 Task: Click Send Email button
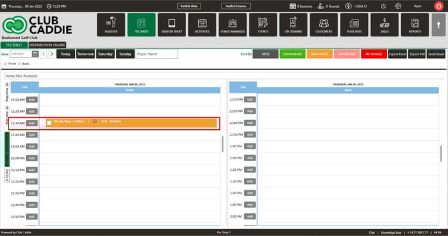[x=436, y=53]
